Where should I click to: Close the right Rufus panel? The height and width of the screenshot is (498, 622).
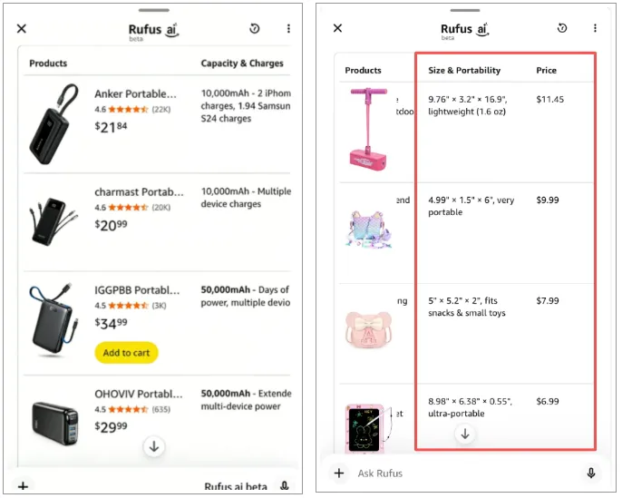point(337,28)
